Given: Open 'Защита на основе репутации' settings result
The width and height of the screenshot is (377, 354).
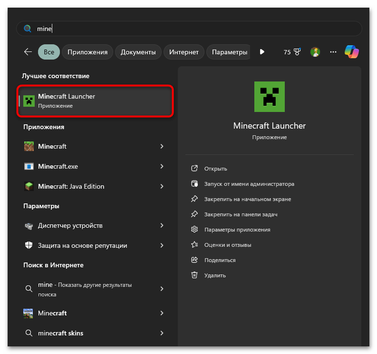Looking at the screenshot, I should click(x=82, y=245).
